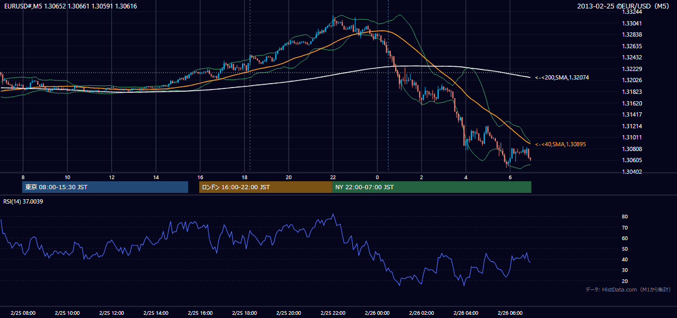
Task: Click hour label 18 under the price chart
Action: 244,177
